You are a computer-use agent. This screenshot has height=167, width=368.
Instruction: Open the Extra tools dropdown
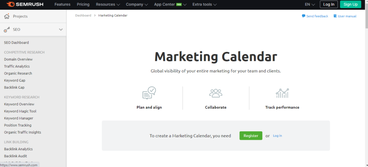click(x=204, y=4)
